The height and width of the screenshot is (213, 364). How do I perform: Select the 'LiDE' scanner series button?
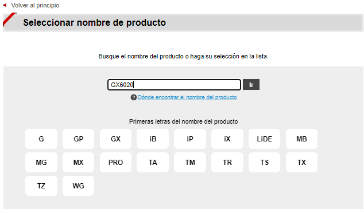(265, 139)
